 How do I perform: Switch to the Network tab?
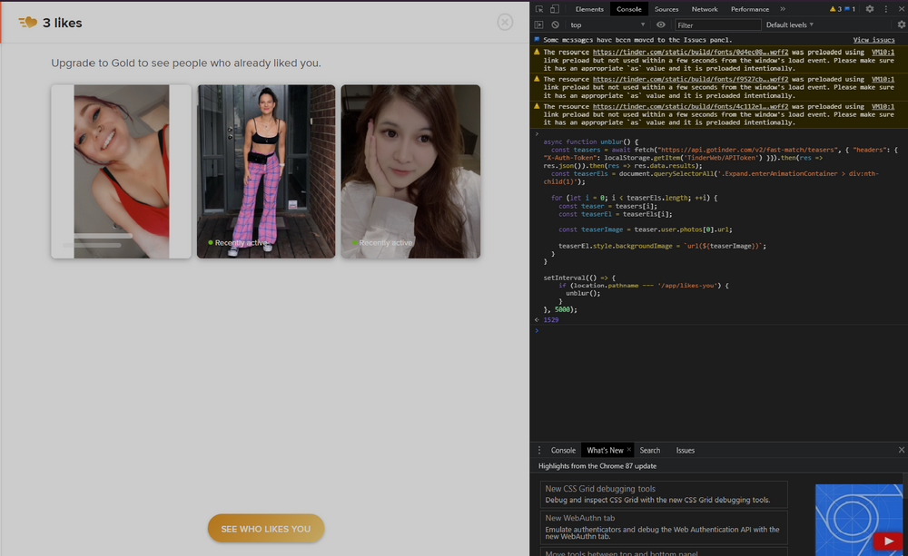pos(705,9)
